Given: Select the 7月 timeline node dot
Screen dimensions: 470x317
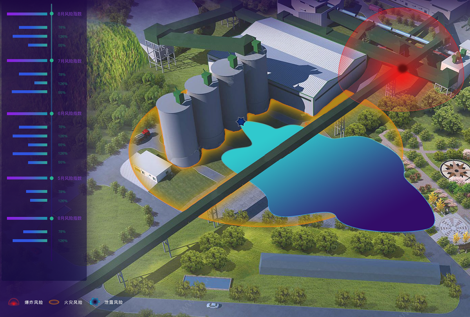Looking at the screenshot, I should click(52, 61).
